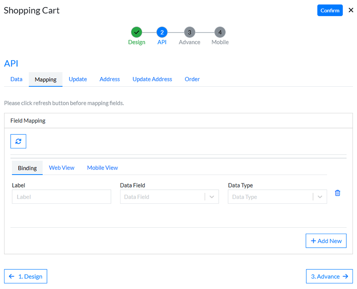357x289 pixels.
Task: Open the Update tab
Action: coord(78,79)
